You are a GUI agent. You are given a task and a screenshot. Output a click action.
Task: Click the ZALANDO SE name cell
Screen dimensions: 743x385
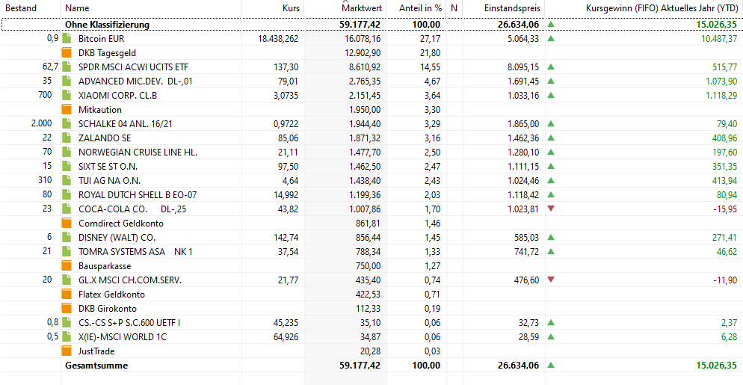(105, 138)
